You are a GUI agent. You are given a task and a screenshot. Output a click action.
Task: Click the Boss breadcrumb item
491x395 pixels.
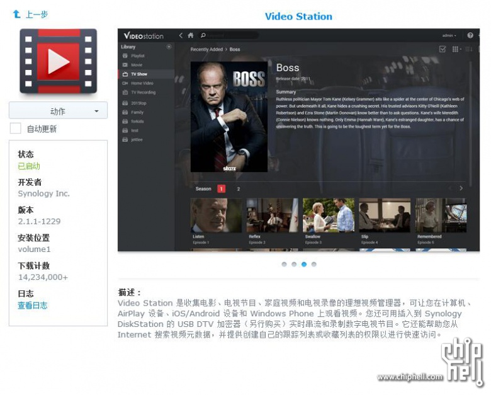pos(235,49)
